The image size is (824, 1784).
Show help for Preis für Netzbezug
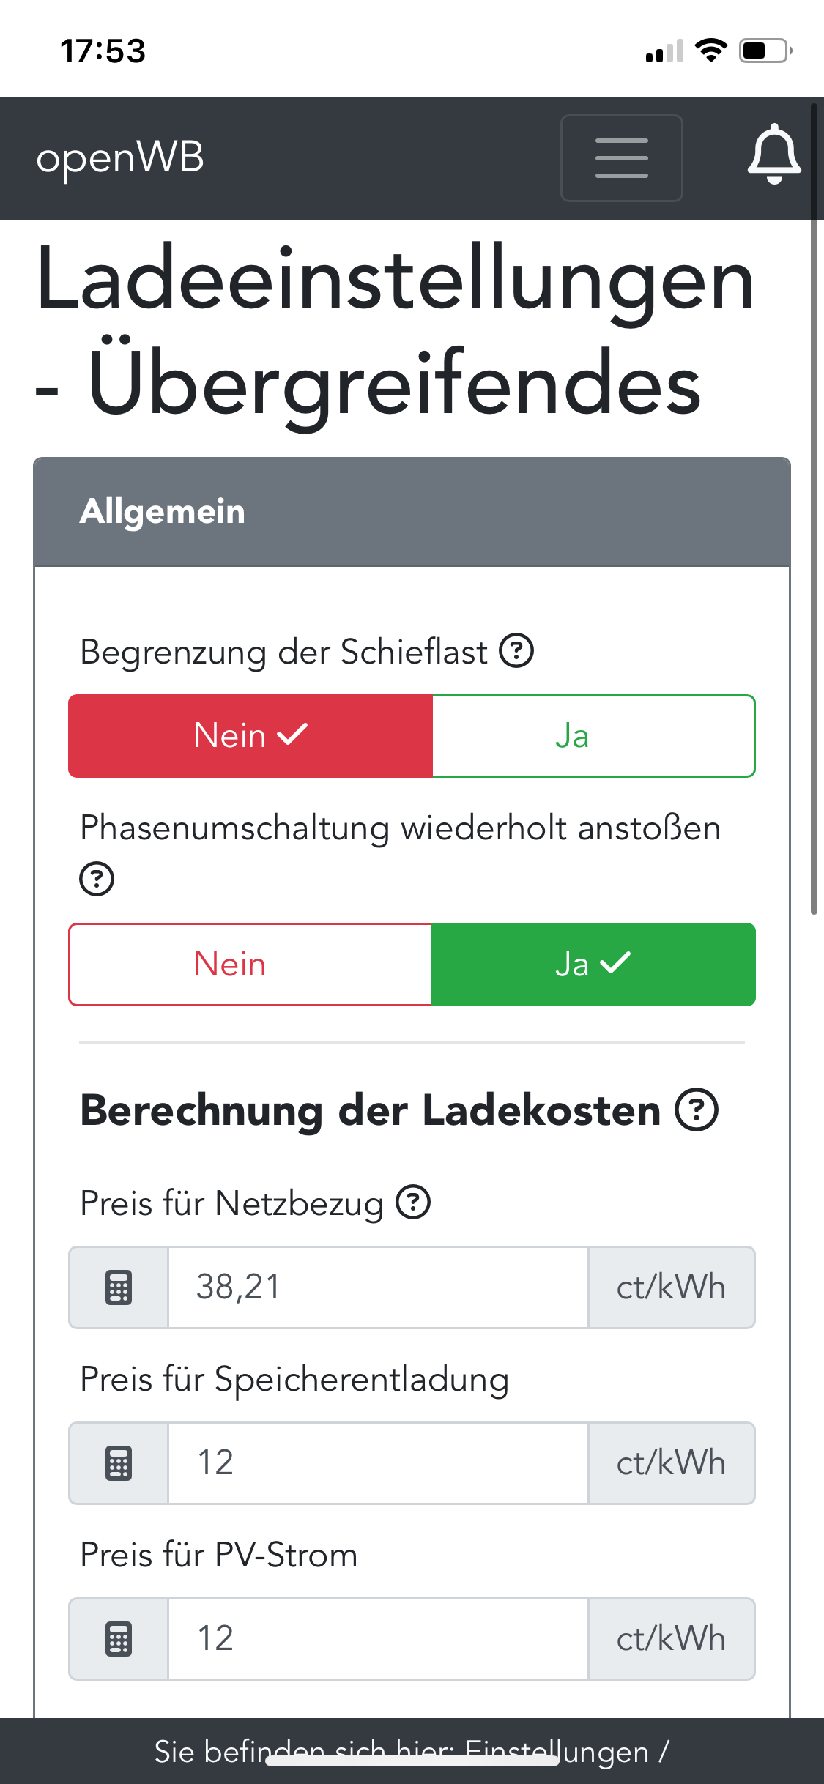pyautogui.click(x=413, y=1203)
